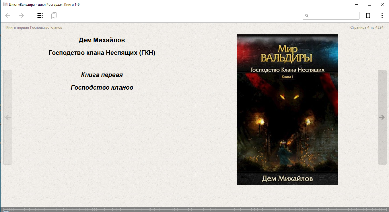The height and width of the screenshot is (212, 389).
Task: Click the 'Страница 4 из 4234' page counter
Action: (x=367, y=28)
